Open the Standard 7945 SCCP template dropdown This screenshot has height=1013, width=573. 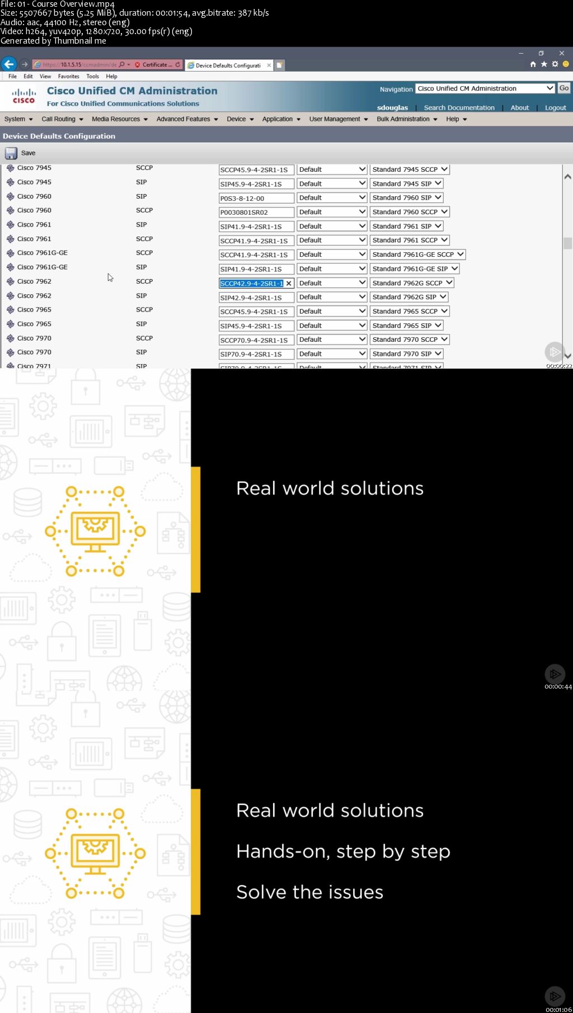410,169
